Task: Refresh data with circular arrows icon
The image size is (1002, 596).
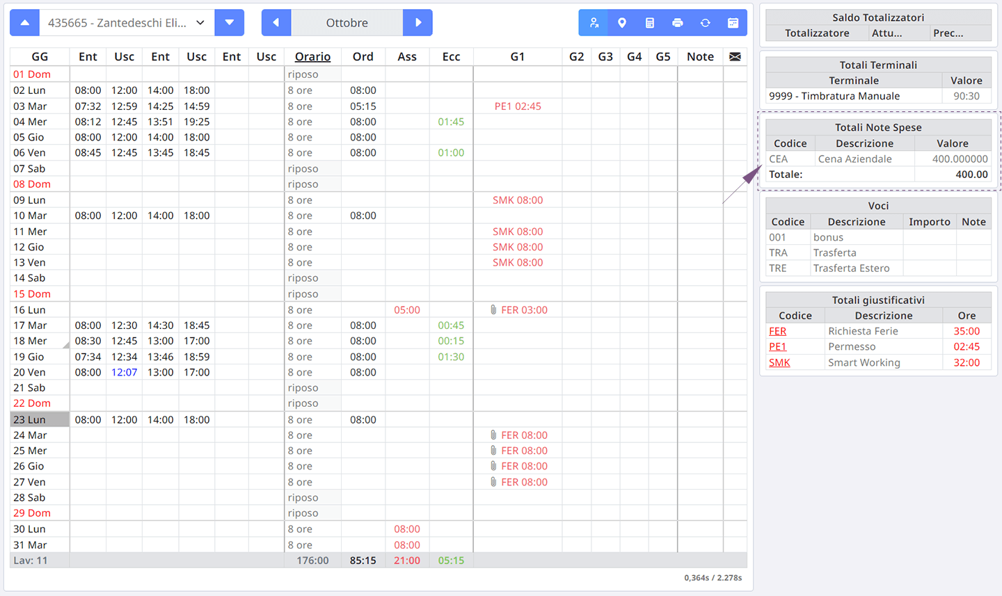Action: 706,23
